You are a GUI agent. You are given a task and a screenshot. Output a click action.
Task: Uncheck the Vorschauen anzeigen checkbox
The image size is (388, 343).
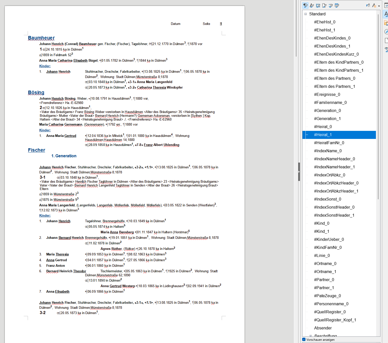[x=304, y=339]
